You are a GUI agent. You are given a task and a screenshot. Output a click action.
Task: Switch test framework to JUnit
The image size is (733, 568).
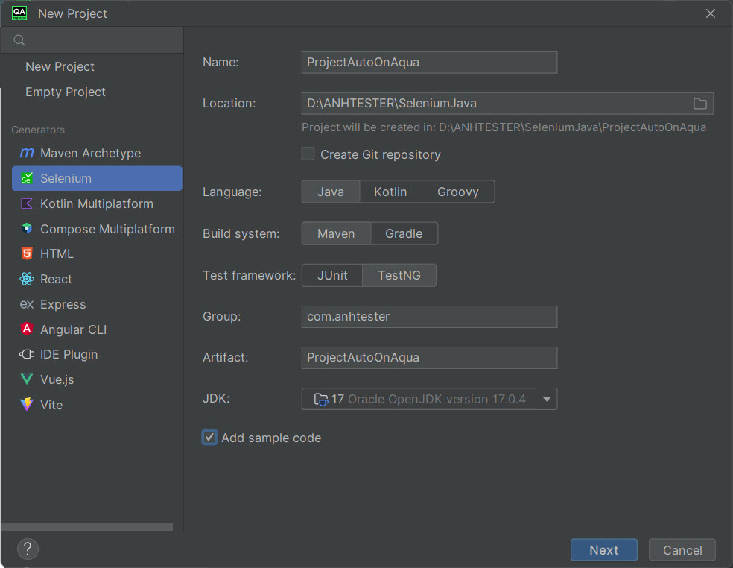(332, 275)
